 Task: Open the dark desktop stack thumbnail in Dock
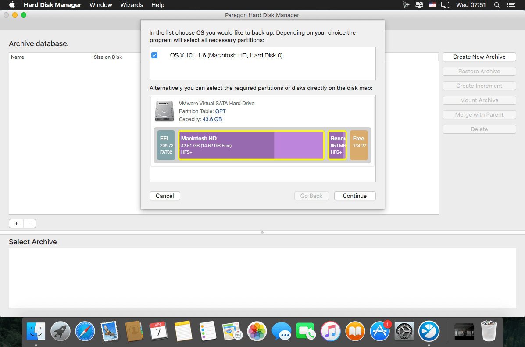tap(464, 332)
